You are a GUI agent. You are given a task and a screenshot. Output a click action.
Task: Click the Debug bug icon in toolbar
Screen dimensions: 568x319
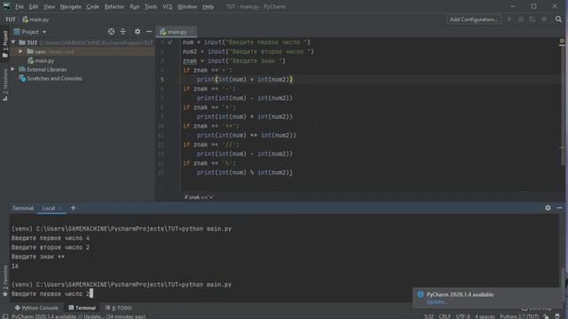pos(521,19)
